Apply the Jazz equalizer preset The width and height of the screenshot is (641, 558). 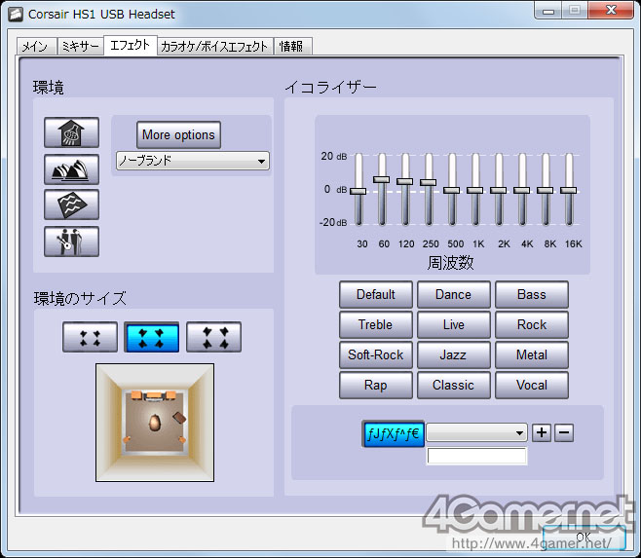coord(454,354)
